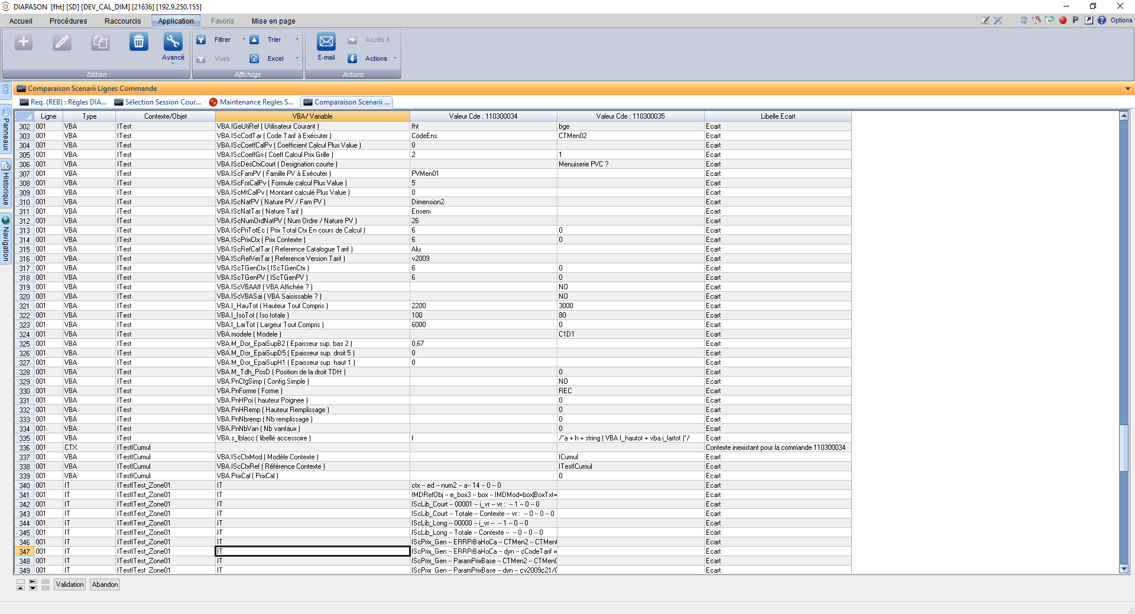Screen dimensions: 1135x614
Task: Click the E-mail envelope icon
Action: pyautogui.click(x=326, y=43)
